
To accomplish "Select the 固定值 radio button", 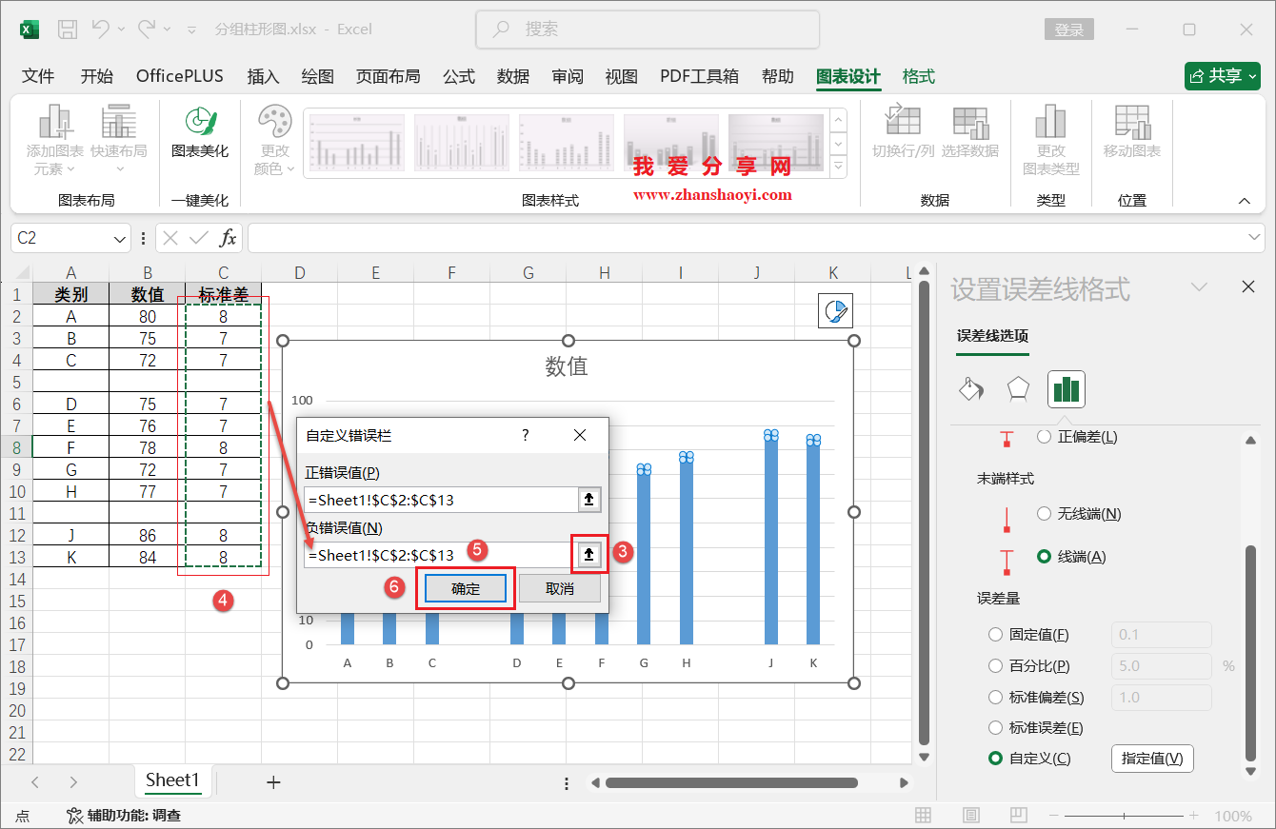I will (995, 634).
